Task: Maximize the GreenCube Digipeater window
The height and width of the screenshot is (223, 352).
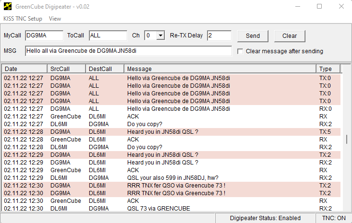Action: [319, 7]
